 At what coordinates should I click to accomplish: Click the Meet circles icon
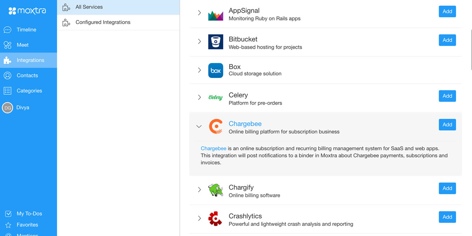(x=7, y=45)
